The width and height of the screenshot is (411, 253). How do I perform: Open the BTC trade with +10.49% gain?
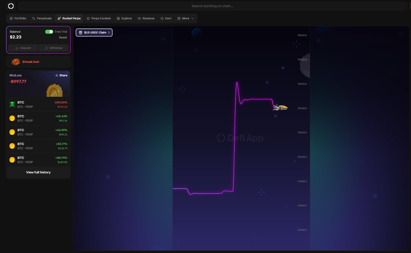click(38, 132)
